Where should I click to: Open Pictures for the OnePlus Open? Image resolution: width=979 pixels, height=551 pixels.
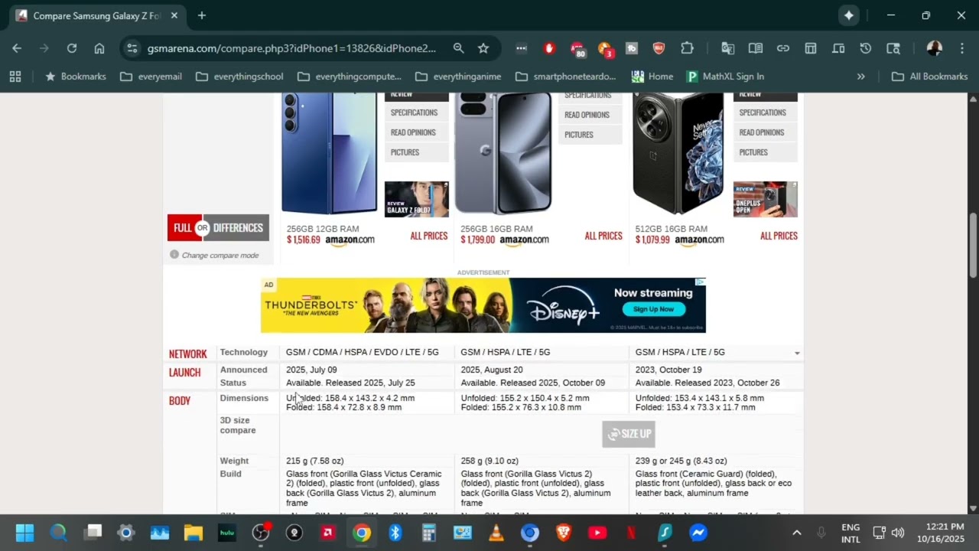(x=765, y=152)
